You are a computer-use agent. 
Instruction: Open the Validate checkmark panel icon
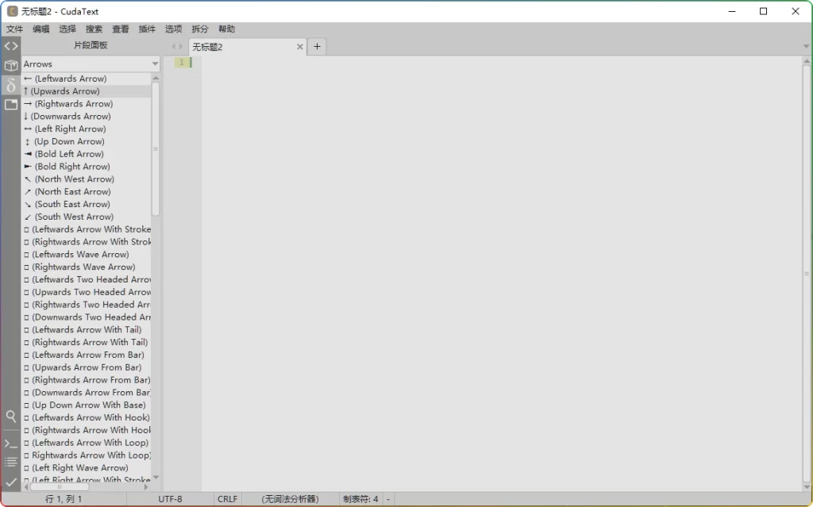[11, 482]
